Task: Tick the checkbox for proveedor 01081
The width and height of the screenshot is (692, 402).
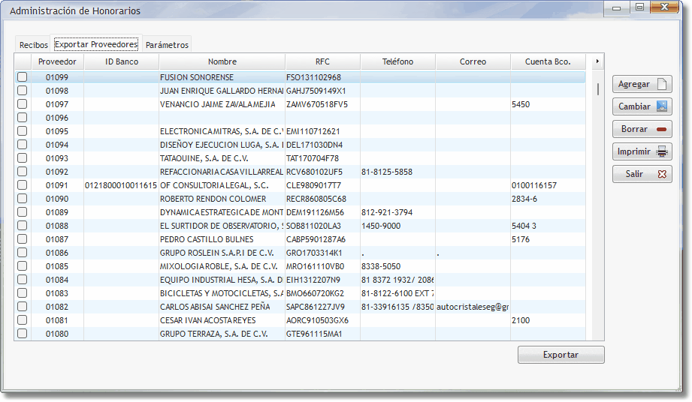Action: [22, 320]
